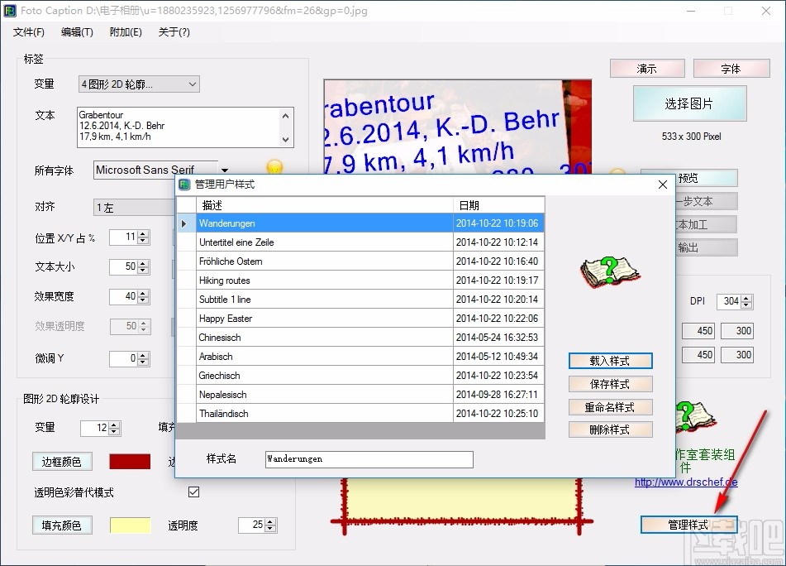Adjust the outline variable stepper showing 12
Image resolution: width=786 pixels, height=566 pixels.
[x=114, y=428]
